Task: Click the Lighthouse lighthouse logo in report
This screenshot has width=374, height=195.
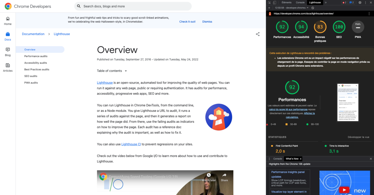Action: (270, 14)
